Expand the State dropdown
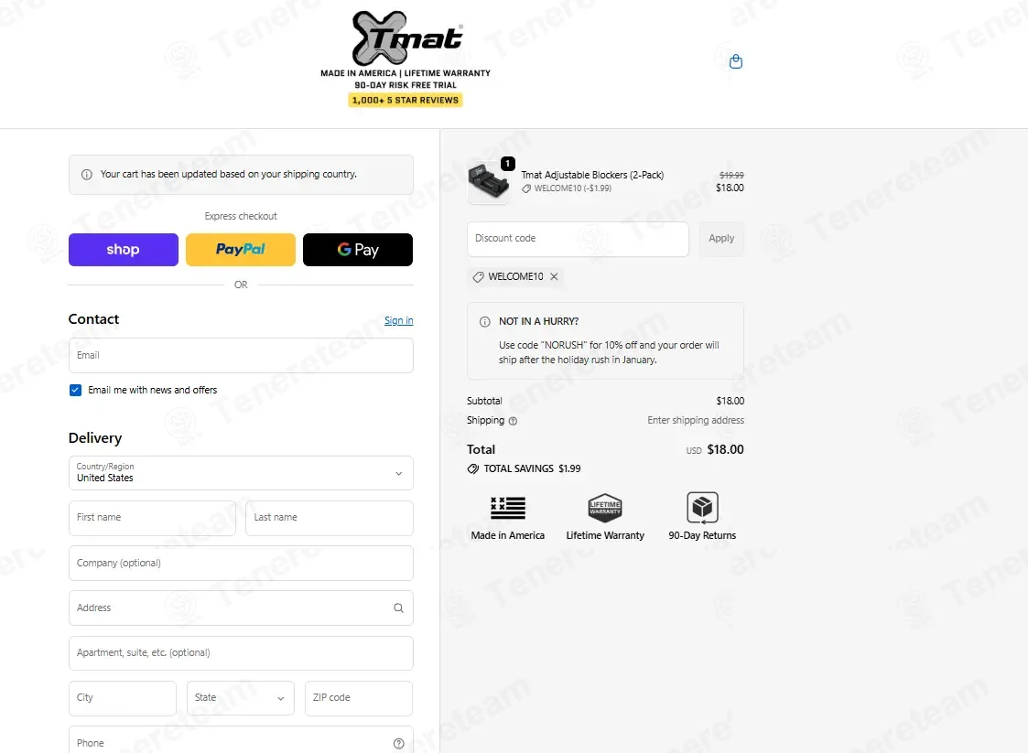Viewport: 1028px width, 753px height. pyautogui.click(x=241, y=698)
